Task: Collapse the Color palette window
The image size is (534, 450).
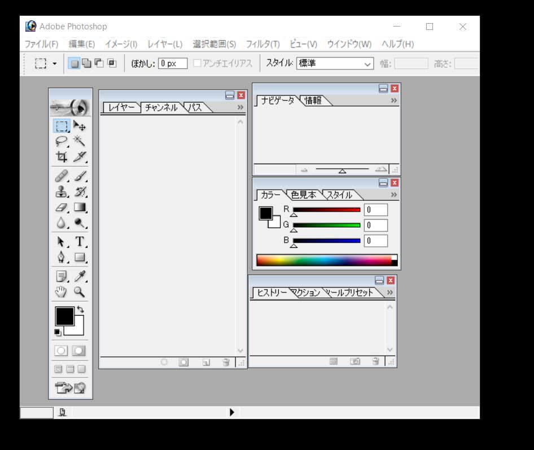Action: [383, 183]
